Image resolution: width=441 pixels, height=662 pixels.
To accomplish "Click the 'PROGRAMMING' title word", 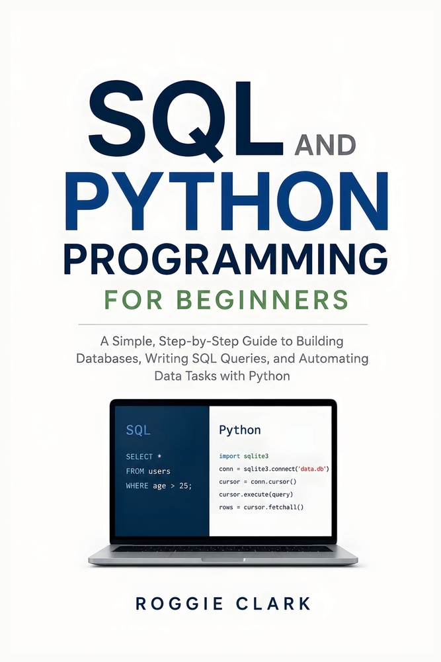I will [x=226, y=260].
